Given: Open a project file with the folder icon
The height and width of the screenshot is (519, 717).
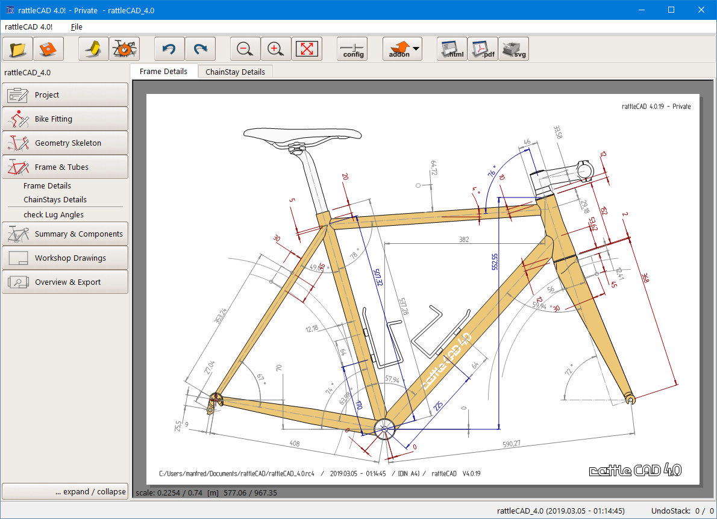Looking at the screenshot, I should click(x=18, y=49).
